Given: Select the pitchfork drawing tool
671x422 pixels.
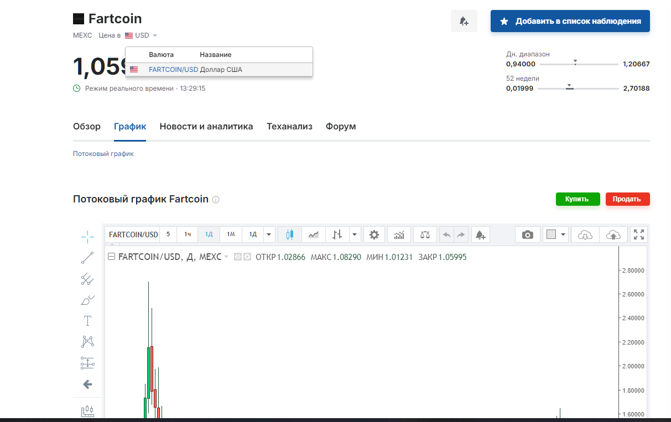Looking at the screenshot, I should point(87,279).
